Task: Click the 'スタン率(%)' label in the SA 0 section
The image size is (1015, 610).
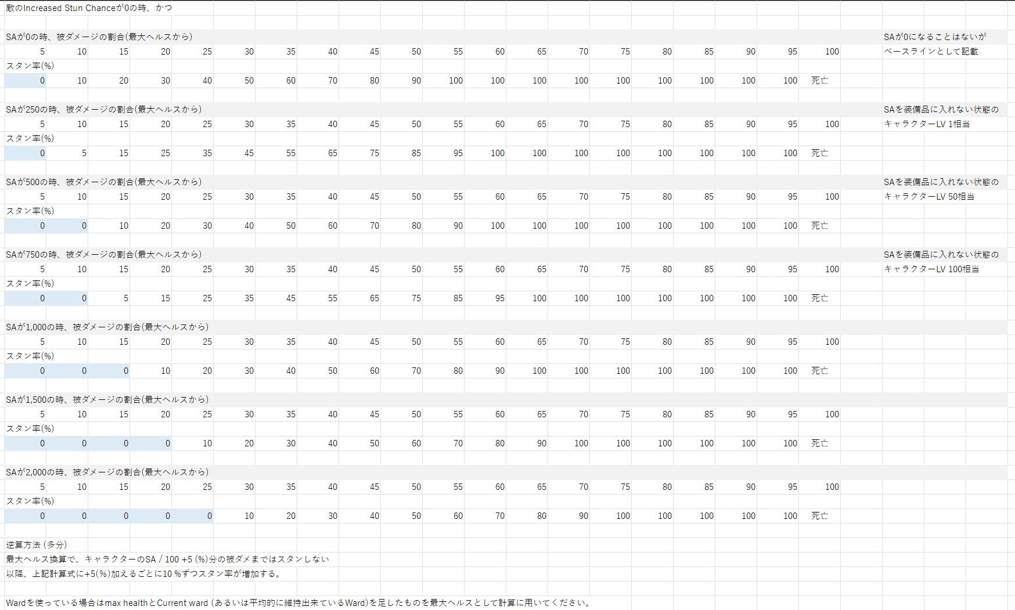Action: pos(30,66)
